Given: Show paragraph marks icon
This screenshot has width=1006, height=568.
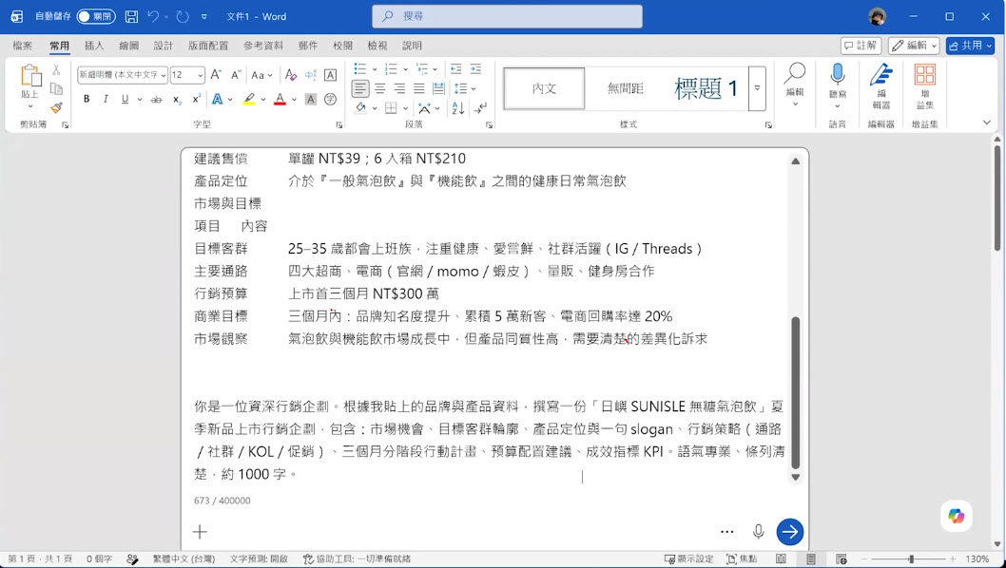Looking at the screenshot, I should click(480, 107).
